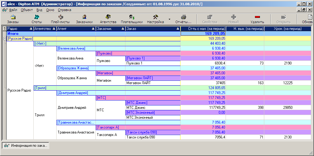The image size is (314, 156).
Task: Open the Вид menu
Action: point(40,10)
